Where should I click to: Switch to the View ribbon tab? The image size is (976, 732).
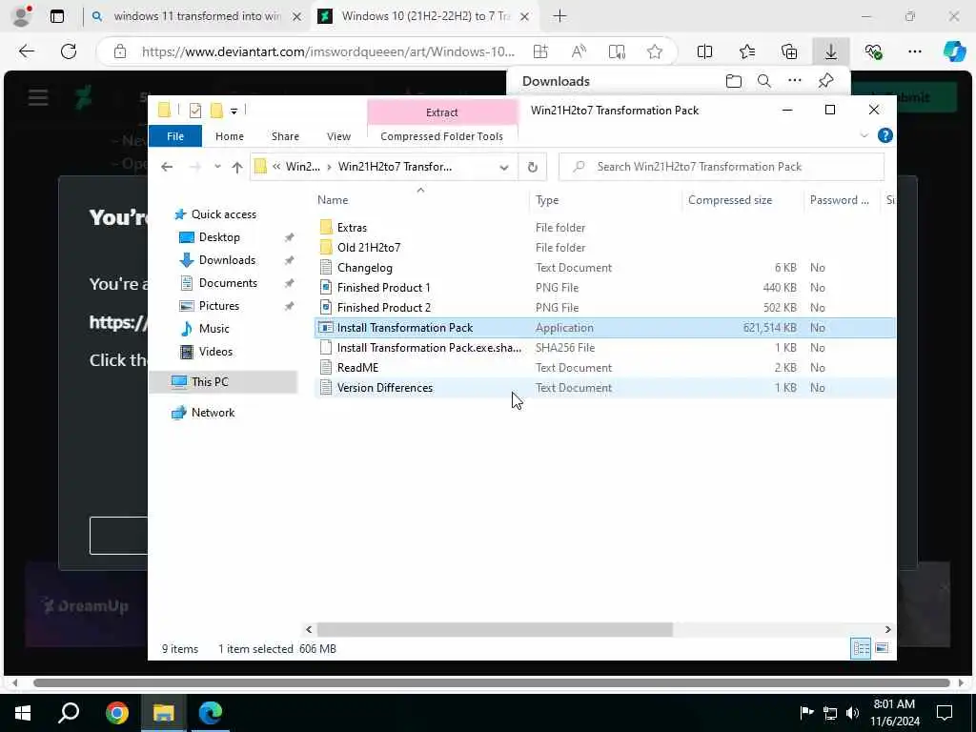(338, 136)
